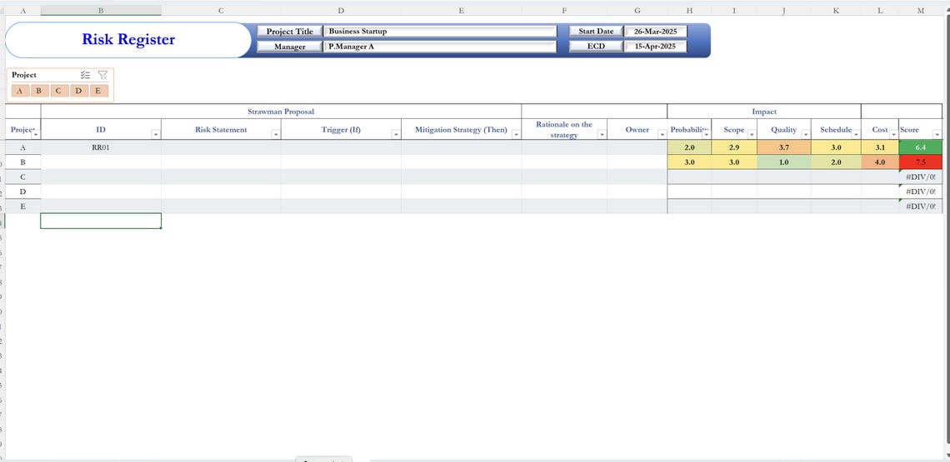950x462 pixels.
Task: Open the Probability column filter dropdown
Action: click(706, 134)
